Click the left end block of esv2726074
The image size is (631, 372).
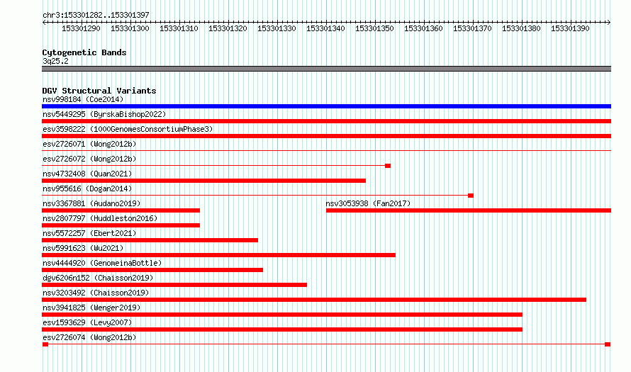tap(45, 344)
